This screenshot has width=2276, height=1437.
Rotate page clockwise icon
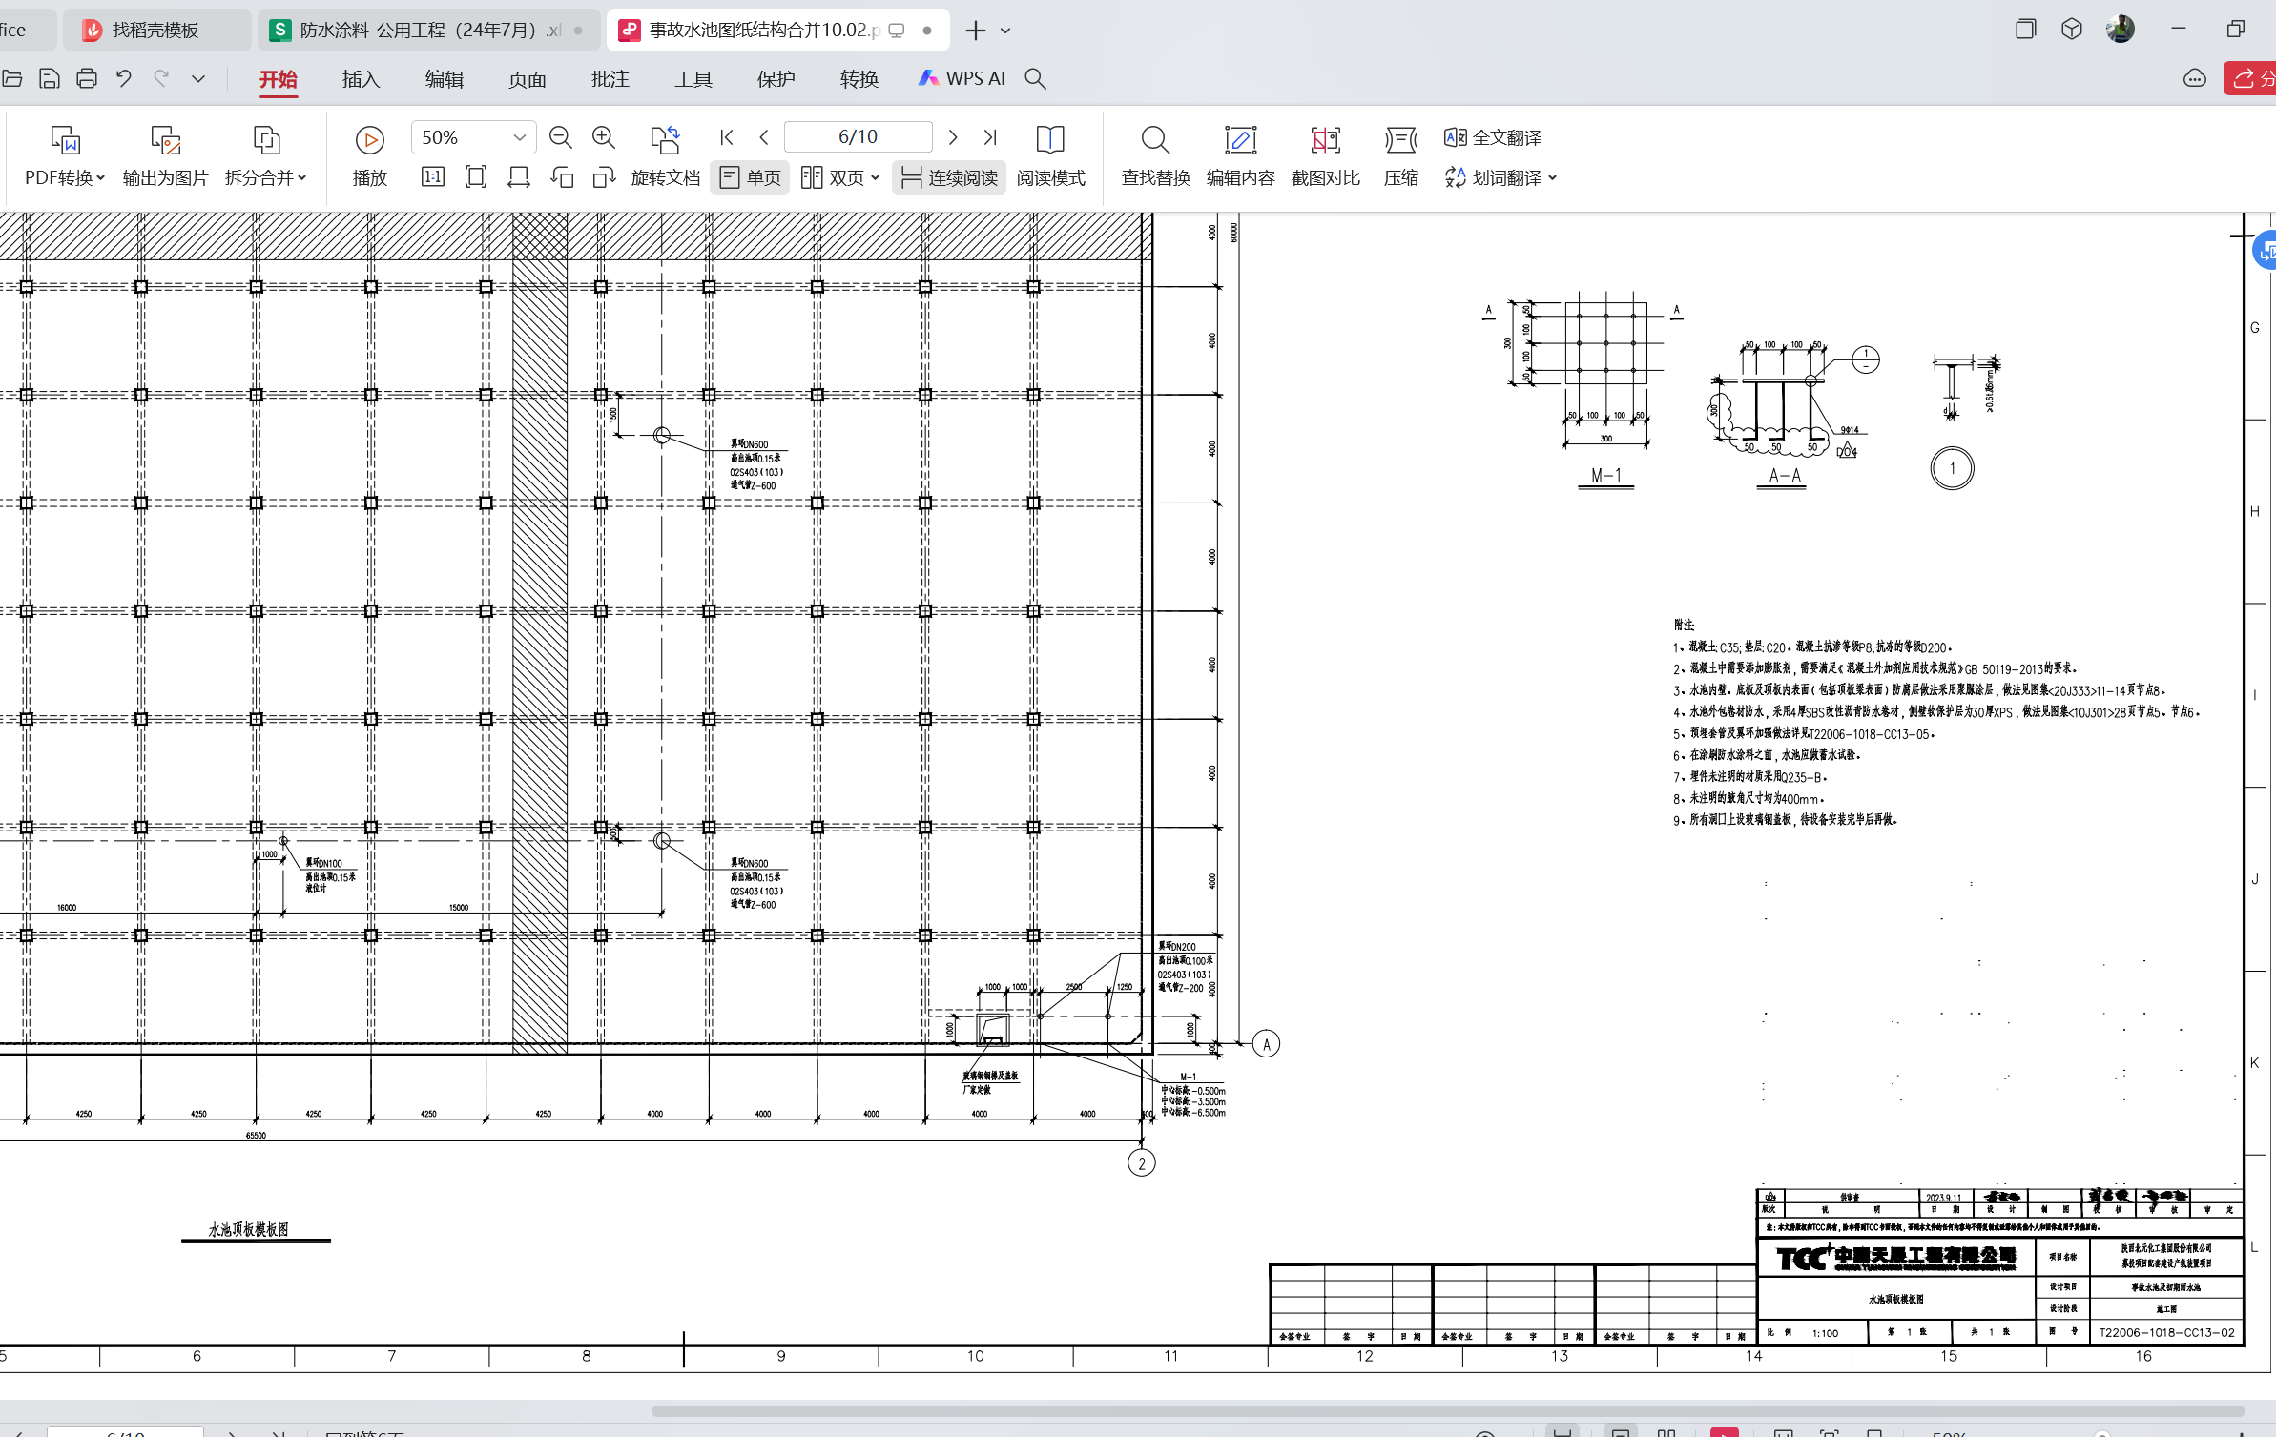(x=604, y=177)
